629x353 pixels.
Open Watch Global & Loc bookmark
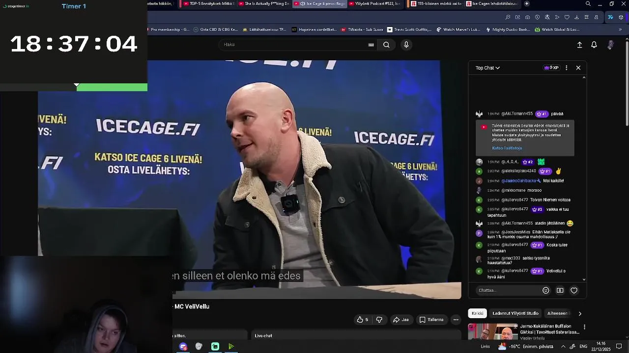point(557,29)
